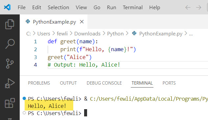Click line number 4 in the gutter

[x=35, y=65]
